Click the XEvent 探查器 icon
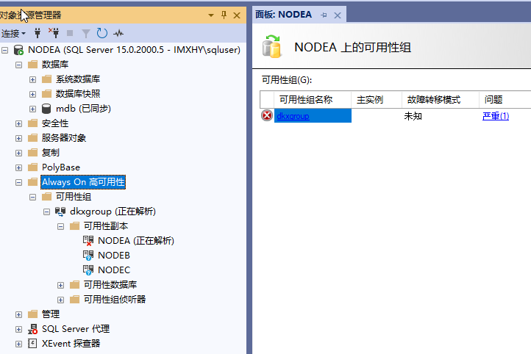The height and width of the screenshot is (354, 531). click(x=32, y=344)
